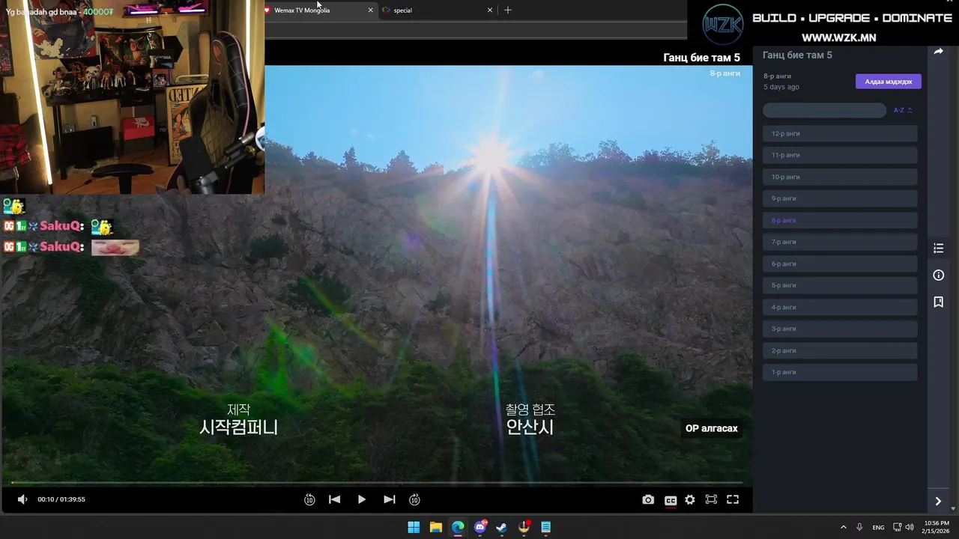Select episode 5-р анги
959x539 pixels.
[x=840, y=286]
